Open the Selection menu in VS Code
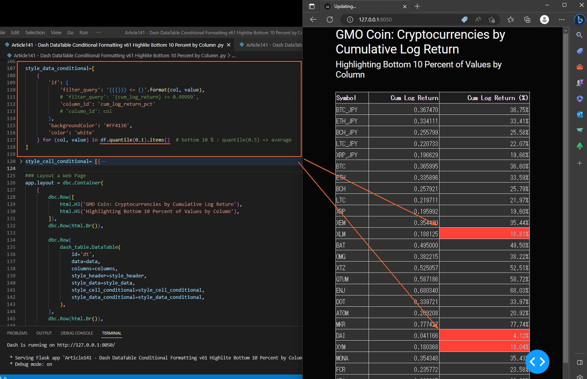This screenshot has width=587, height=379. click(x=35, y=33)
